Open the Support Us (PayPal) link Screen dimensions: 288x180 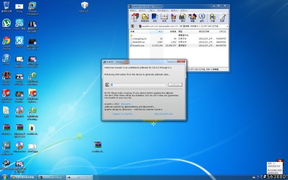[x=122, y=114]
